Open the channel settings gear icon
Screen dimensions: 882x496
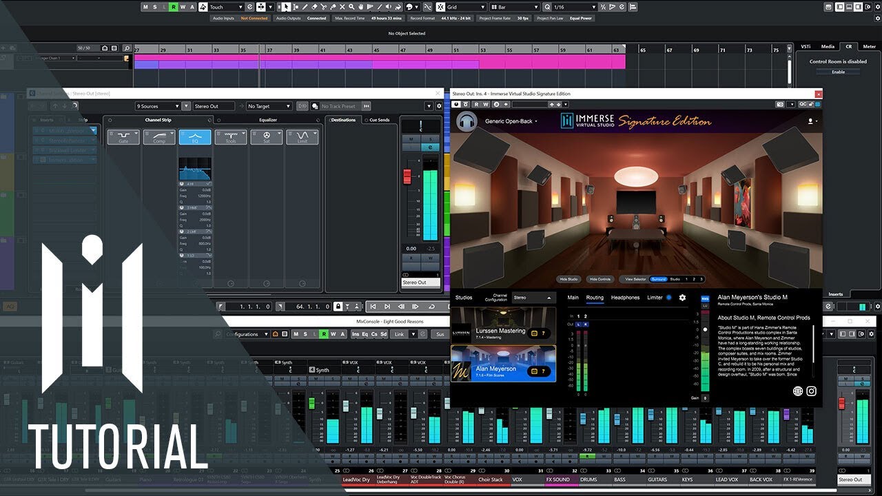coord(439,106)
